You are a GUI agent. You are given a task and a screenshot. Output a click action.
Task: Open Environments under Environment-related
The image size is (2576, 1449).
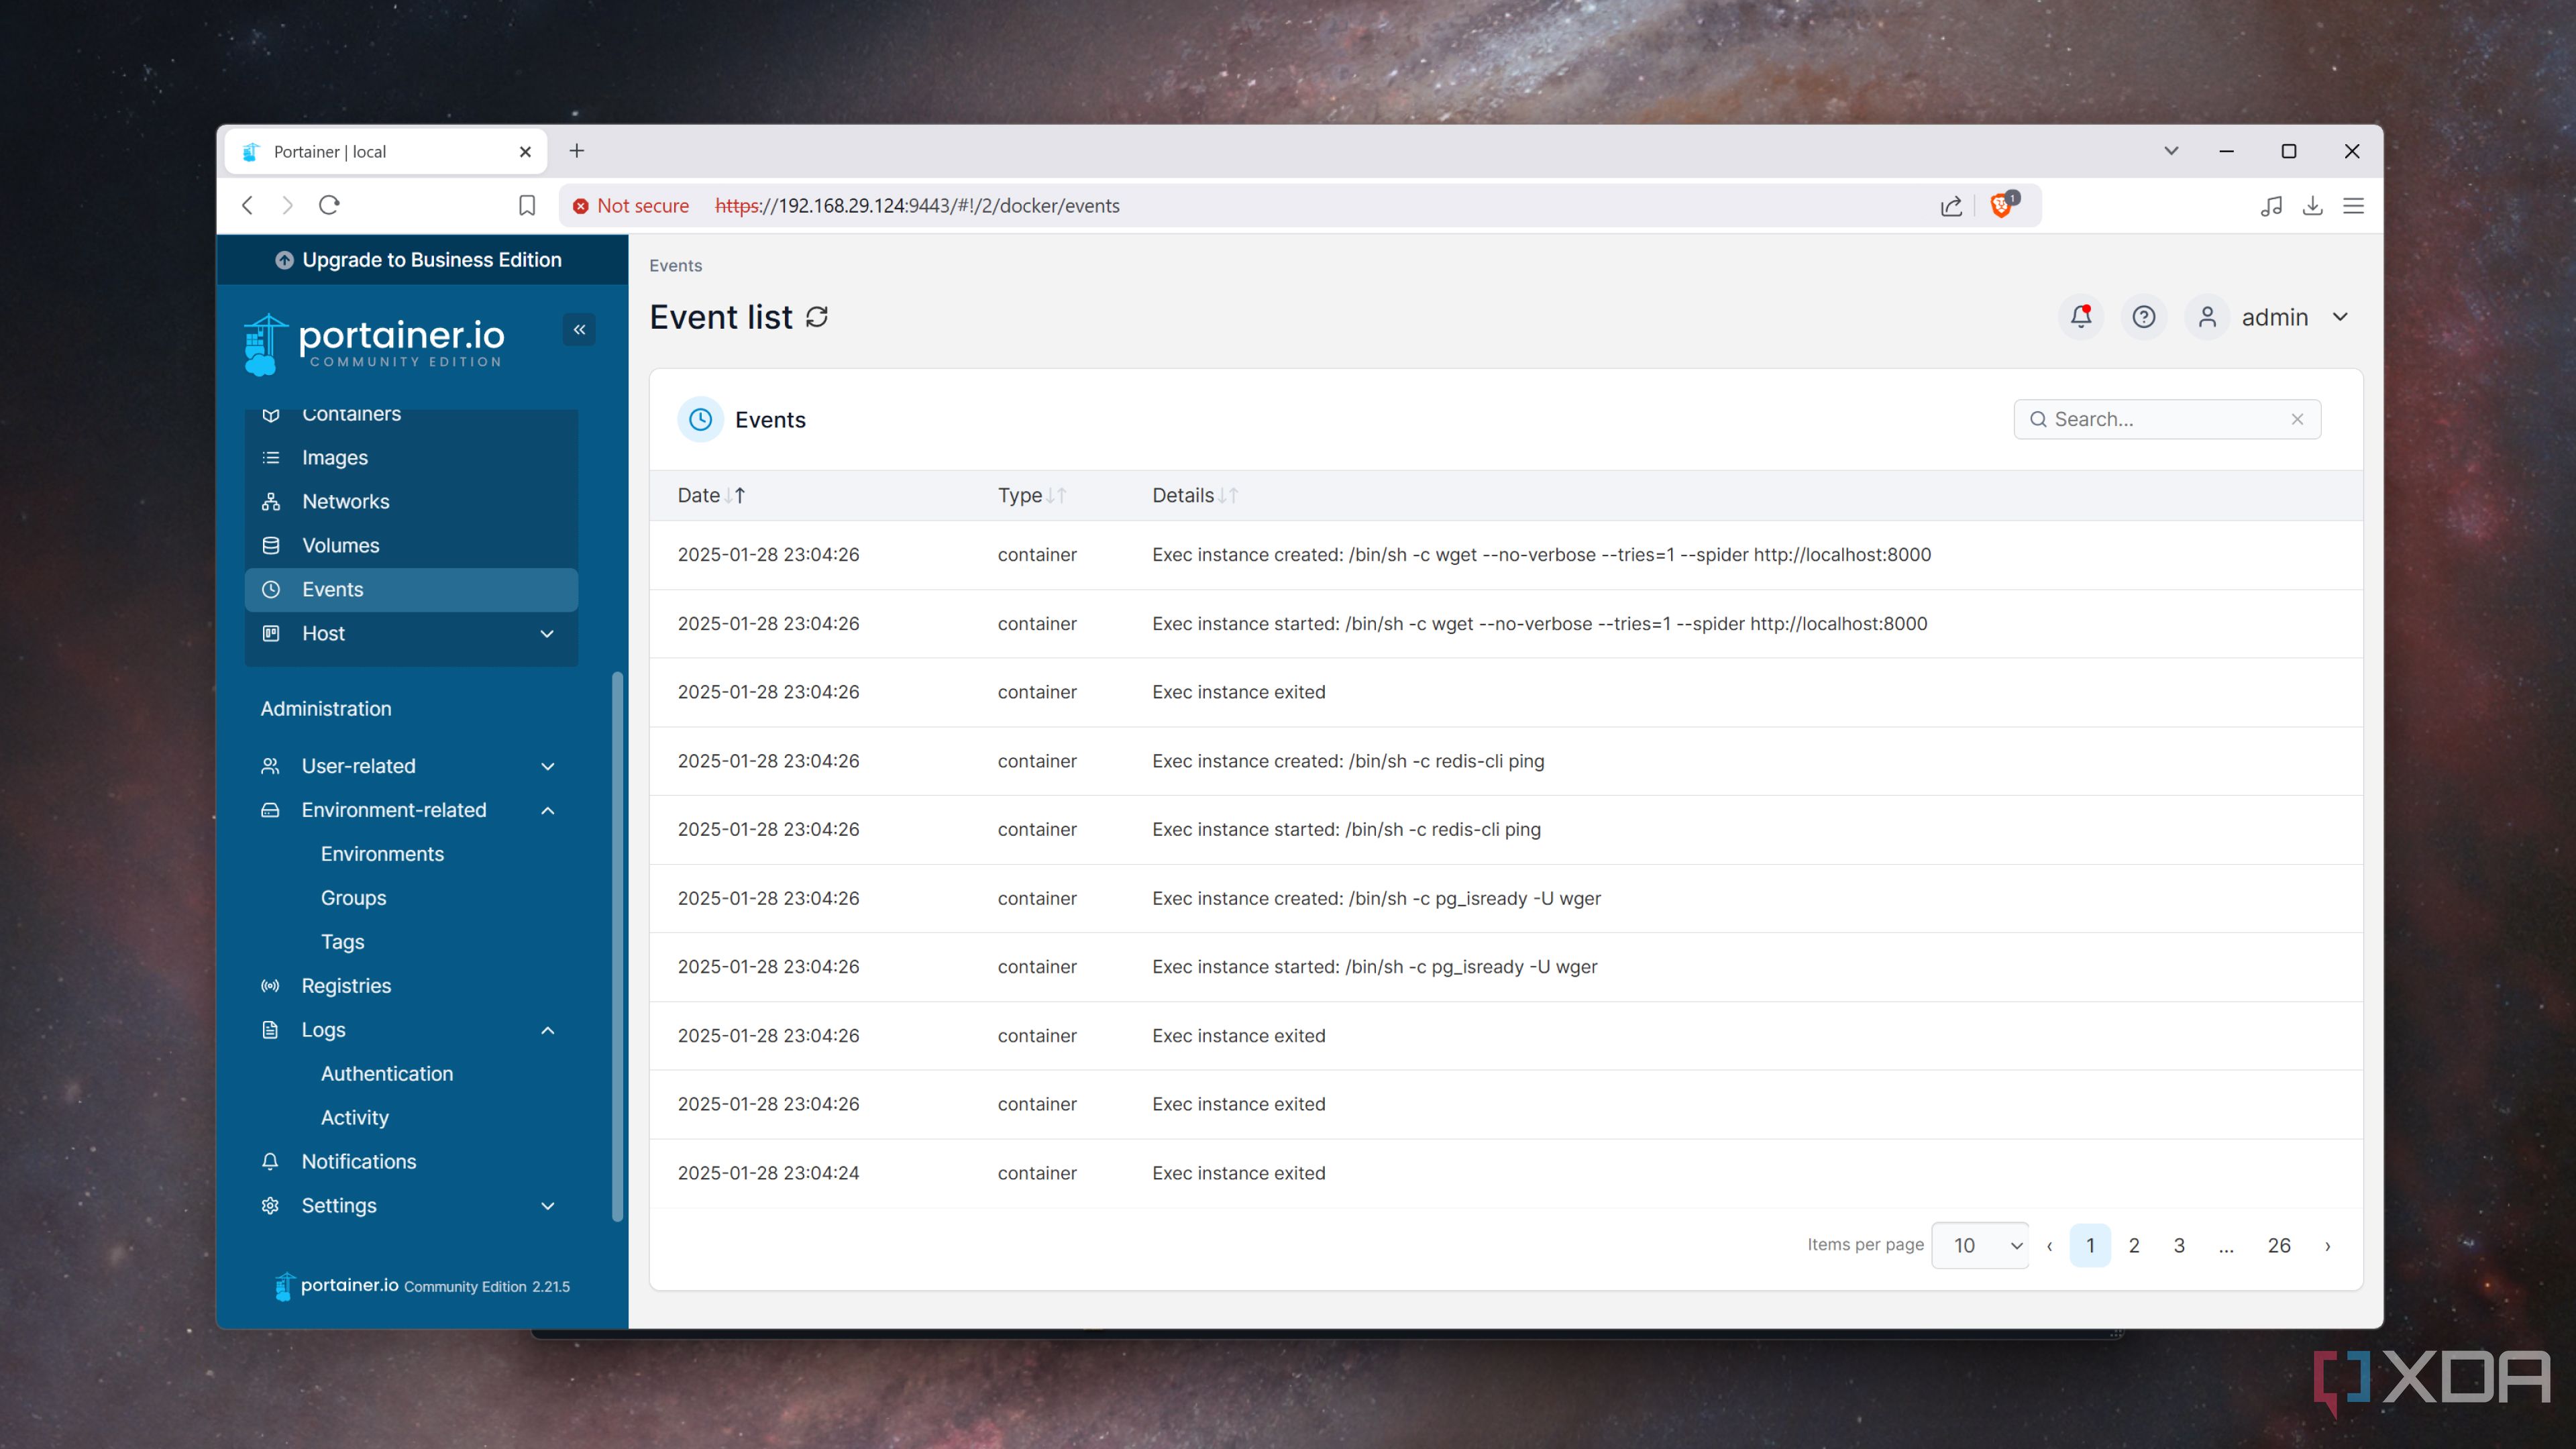[x=382, y=854]
